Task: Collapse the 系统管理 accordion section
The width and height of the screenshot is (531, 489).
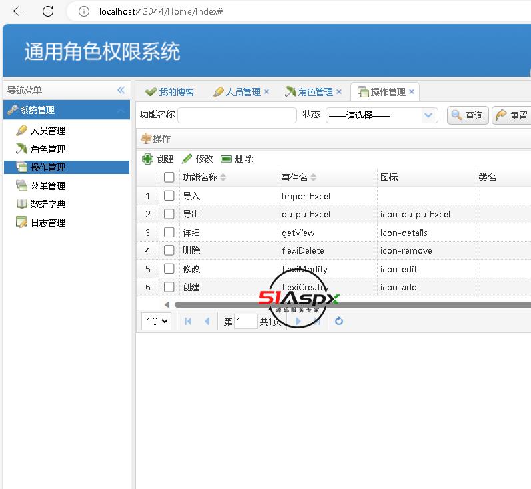Action: [x=120, y=110]
